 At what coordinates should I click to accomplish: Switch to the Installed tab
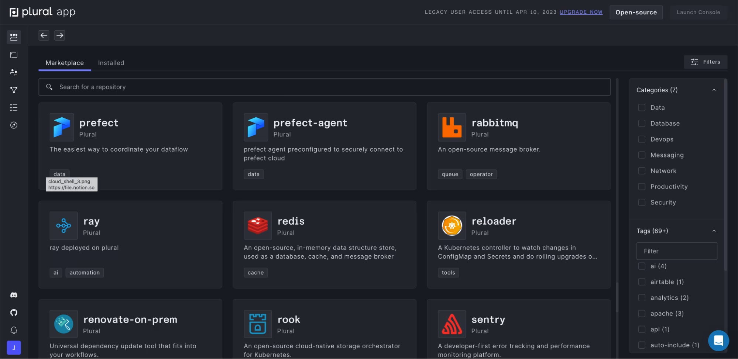tap(111, 63)
